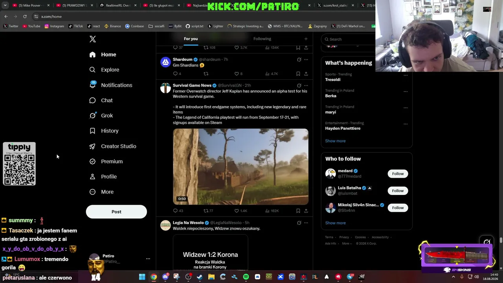Click the Premium verified badge icon
The width and height of the screenshot is (503, 283).
[92, 162]
